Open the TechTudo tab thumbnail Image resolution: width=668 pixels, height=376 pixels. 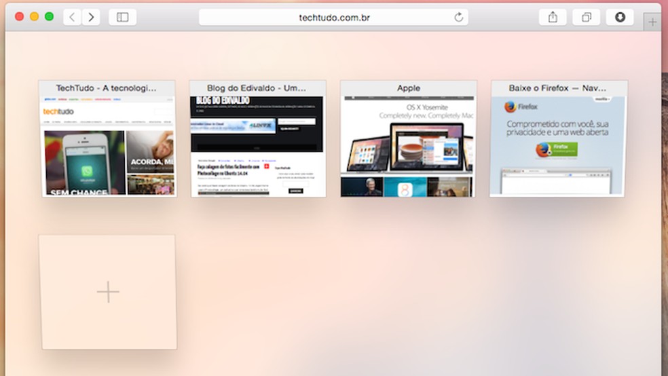[x=107, y=139]
